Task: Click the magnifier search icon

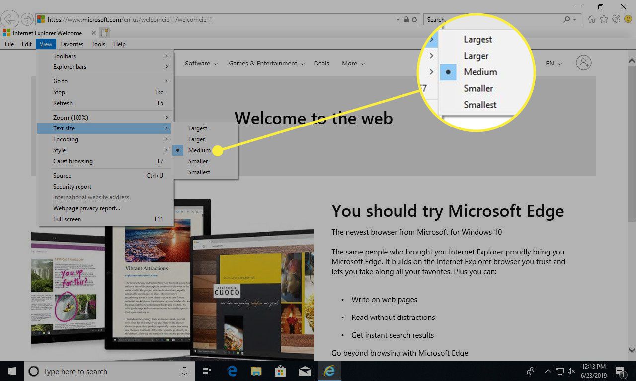Action: coord(566,20)
